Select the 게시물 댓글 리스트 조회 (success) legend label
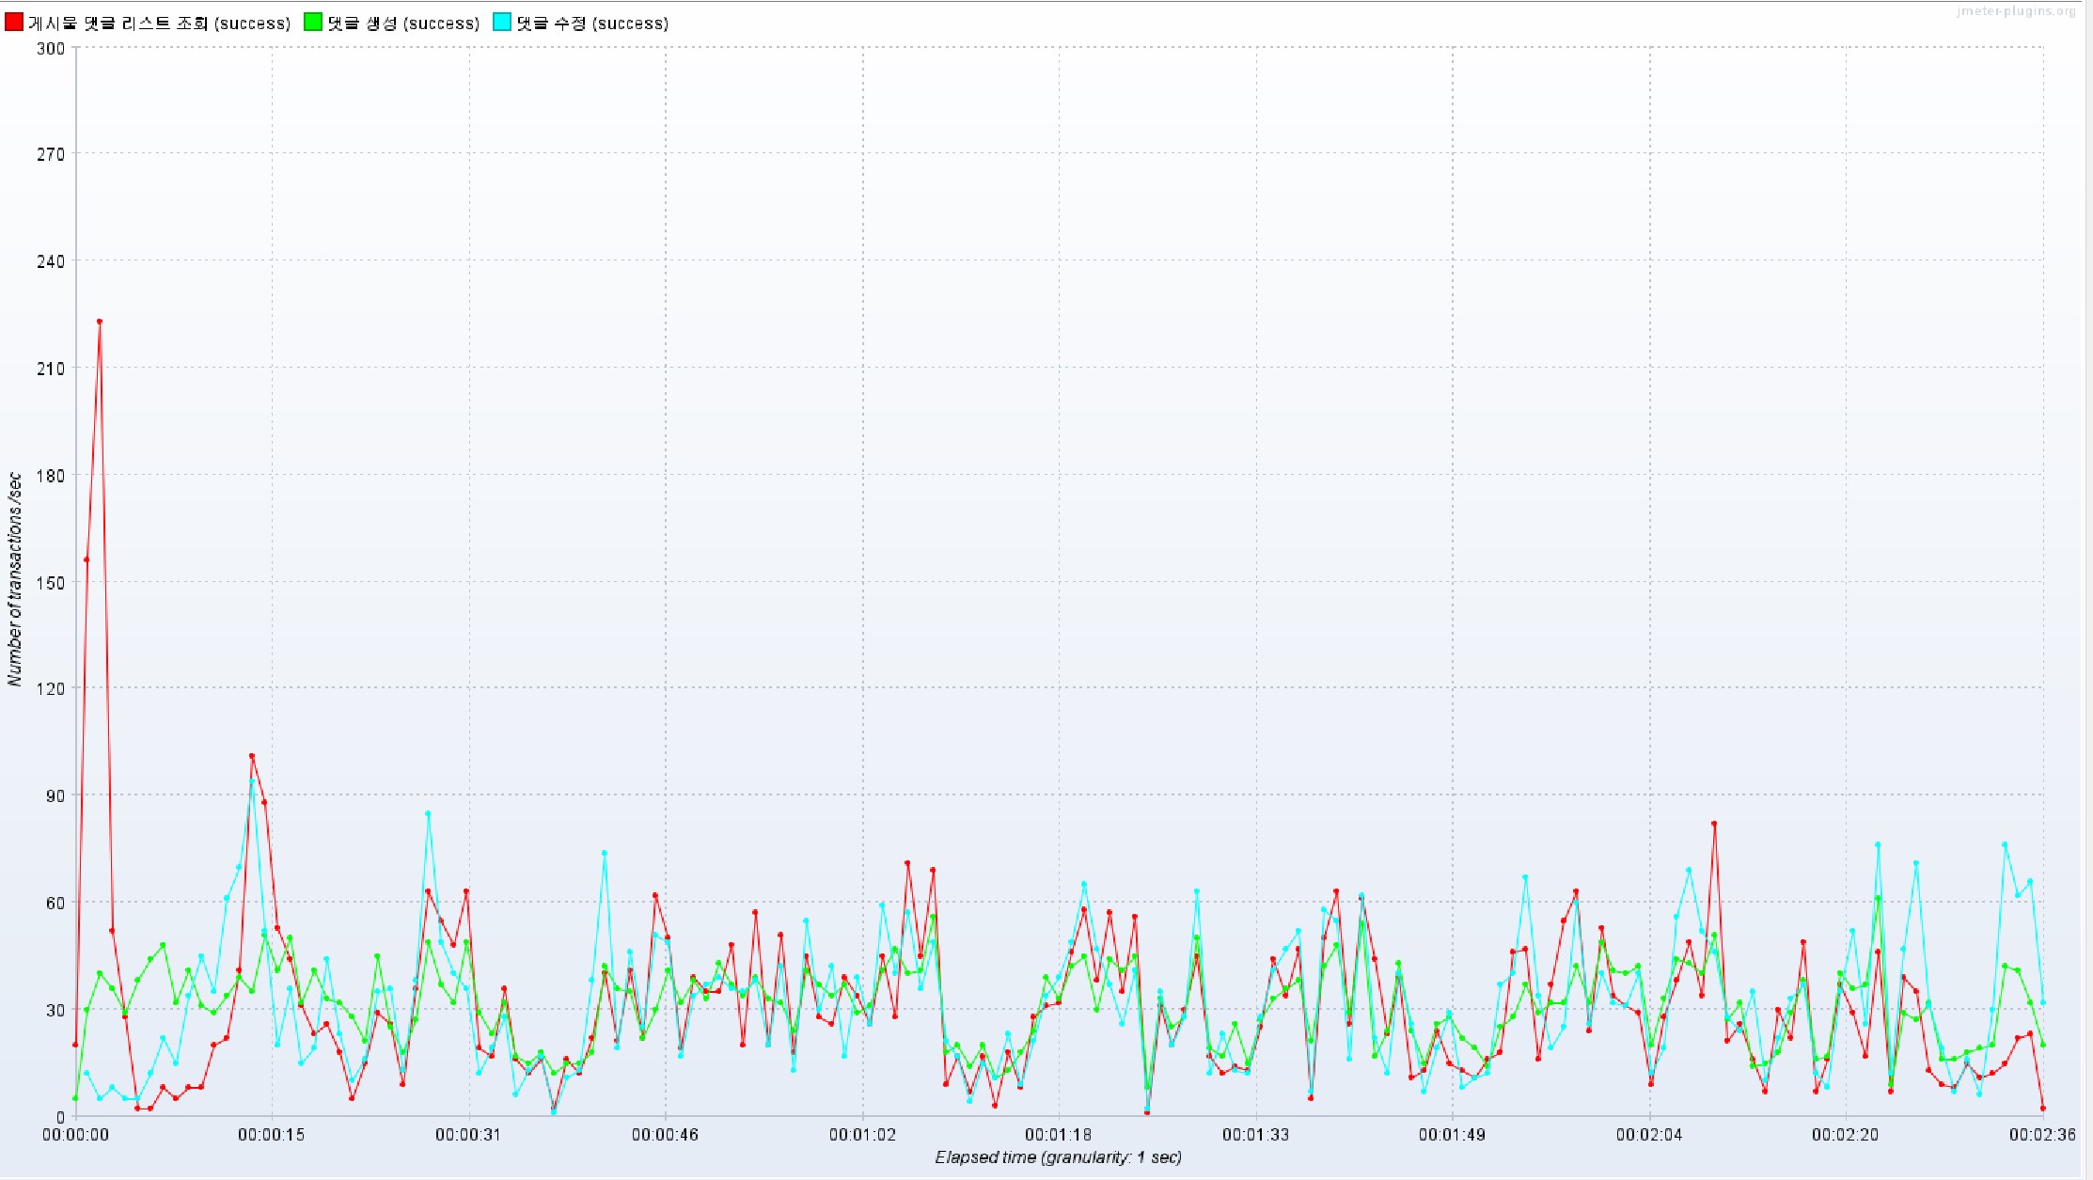This screenshot has width=2093, height=1180. [x=159, y=24]
